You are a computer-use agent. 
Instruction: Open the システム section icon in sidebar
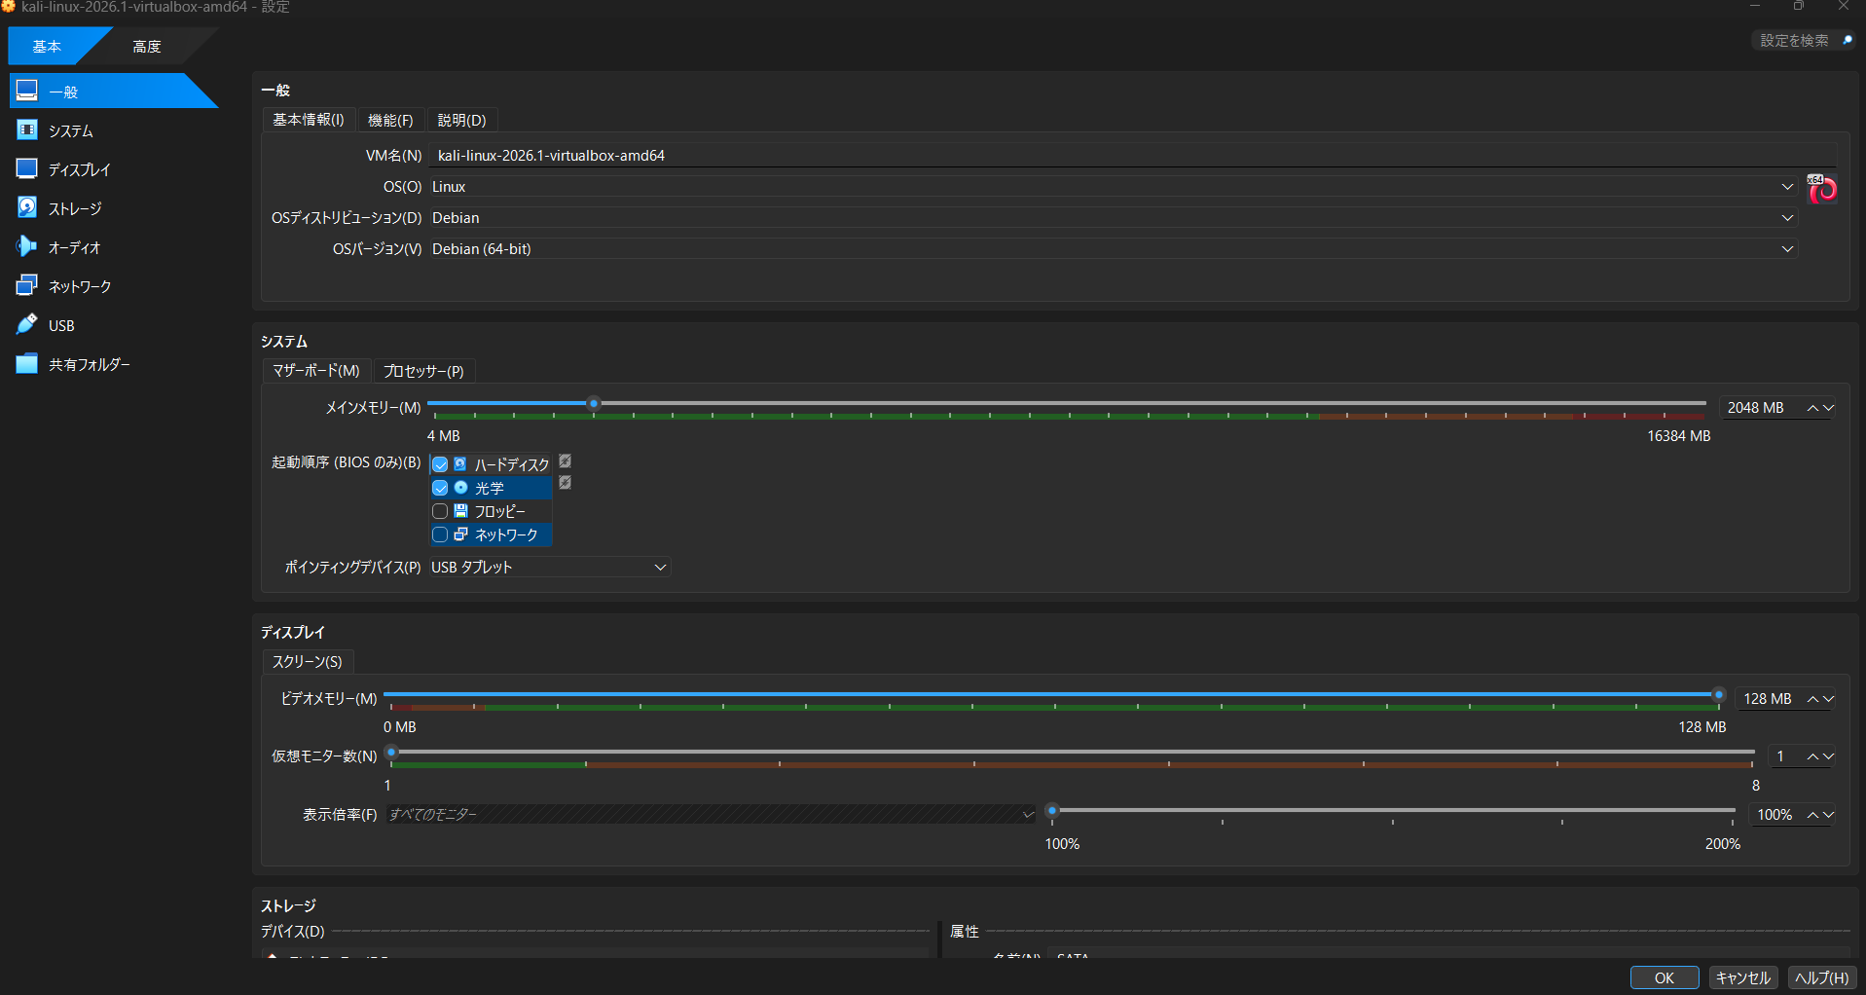pyautogui.click(x=27, y=129)
